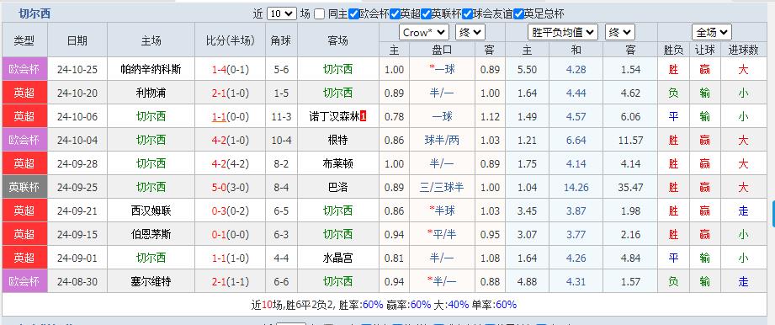Click the corner count 11-3
Viewport: 775px width, 325px height.
pyautogui.click(x=281, y=117)
